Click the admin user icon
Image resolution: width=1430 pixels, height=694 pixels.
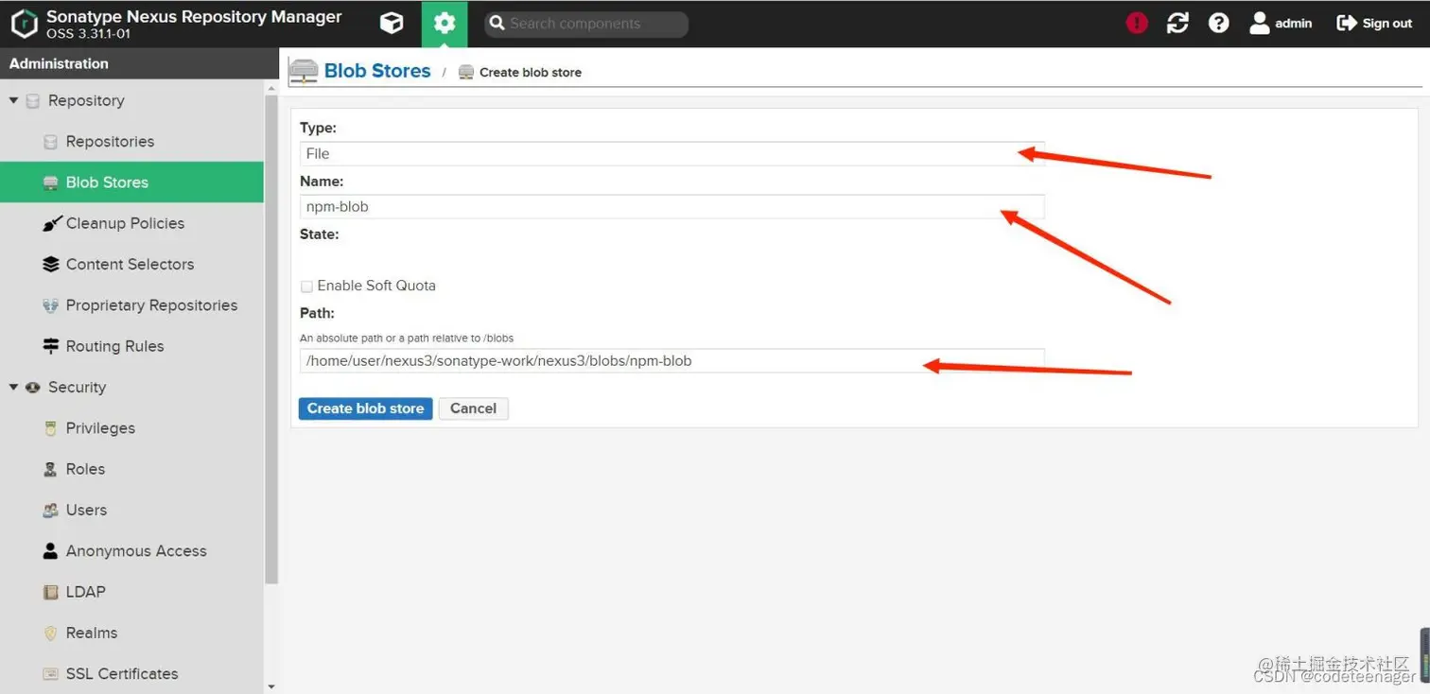tap(1259, 24)
